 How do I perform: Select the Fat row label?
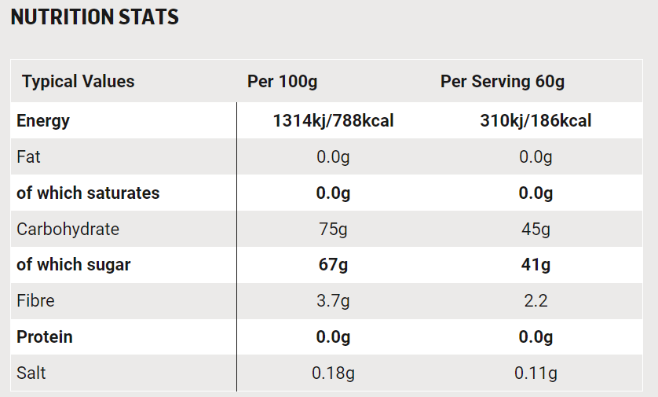[28, 156]
